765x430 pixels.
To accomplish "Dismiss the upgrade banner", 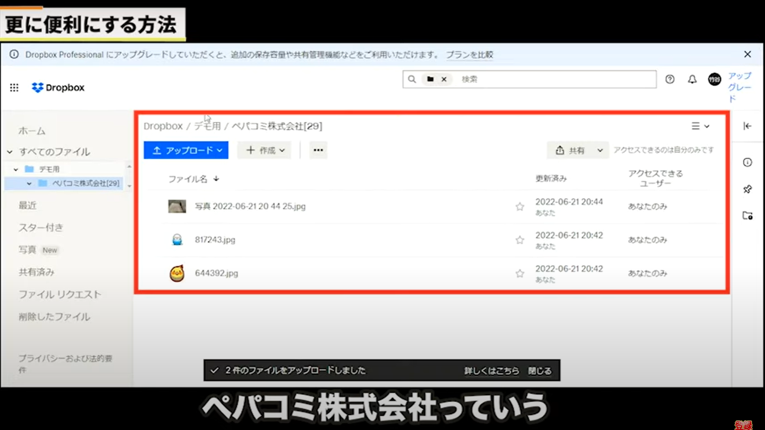I will (748, 54).
